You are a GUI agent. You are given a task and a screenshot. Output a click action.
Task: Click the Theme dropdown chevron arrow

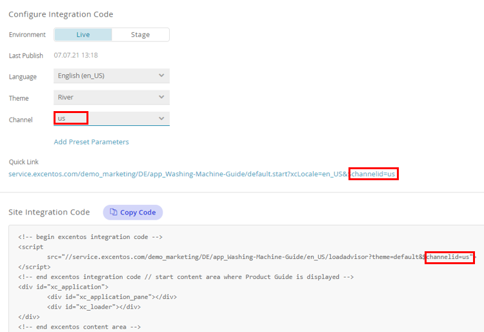(x=161, y=97)
